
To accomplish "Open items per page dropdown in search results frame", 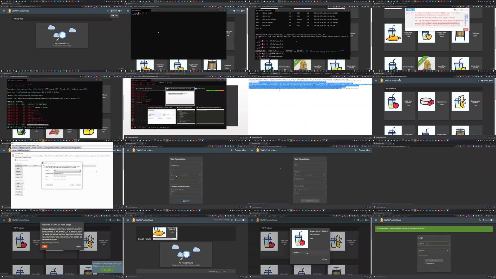I will pyautogui.click(x=218, y=271).
